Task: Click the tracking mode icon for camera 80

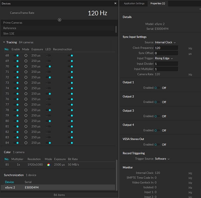Action: [26, 121]
